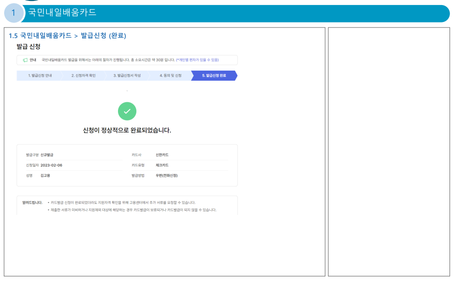Click the 1.5 국민내일배움카드 > 발급신청 (완료) title

[x=67, y=36]
